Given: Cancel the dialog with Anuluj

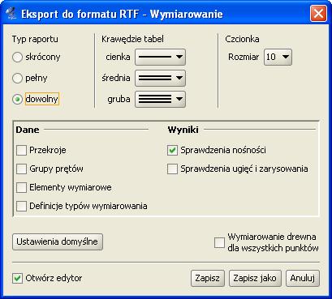Looking at the screenshot, I should click(303, 278).
